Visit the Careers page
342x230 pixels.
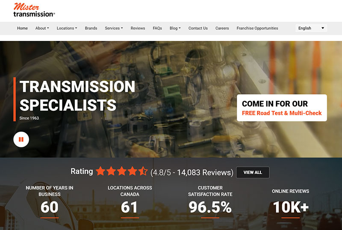(x=222, y=28)
